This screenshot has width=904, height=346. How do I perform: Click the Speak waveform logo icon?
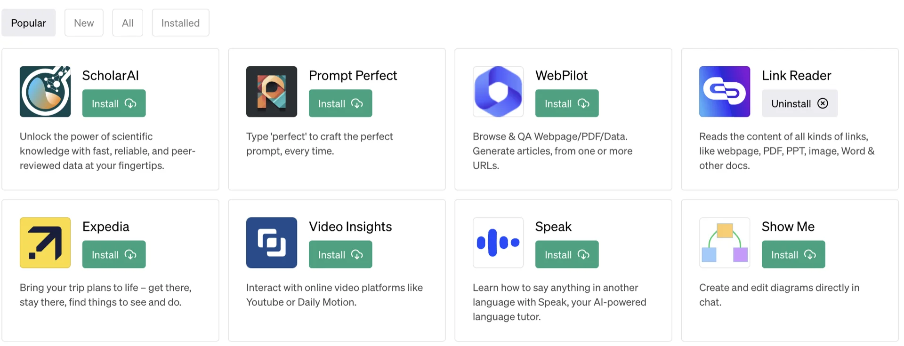click(498, 243)
